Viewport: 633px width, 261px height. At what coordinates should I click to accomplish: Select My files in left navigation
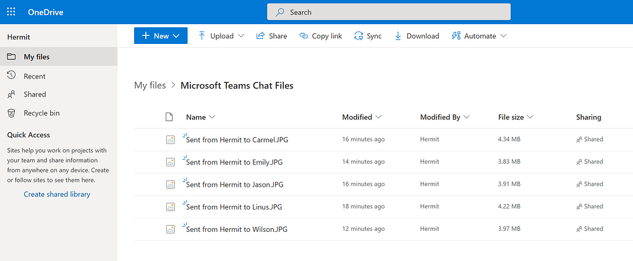(x=36, y=57)
